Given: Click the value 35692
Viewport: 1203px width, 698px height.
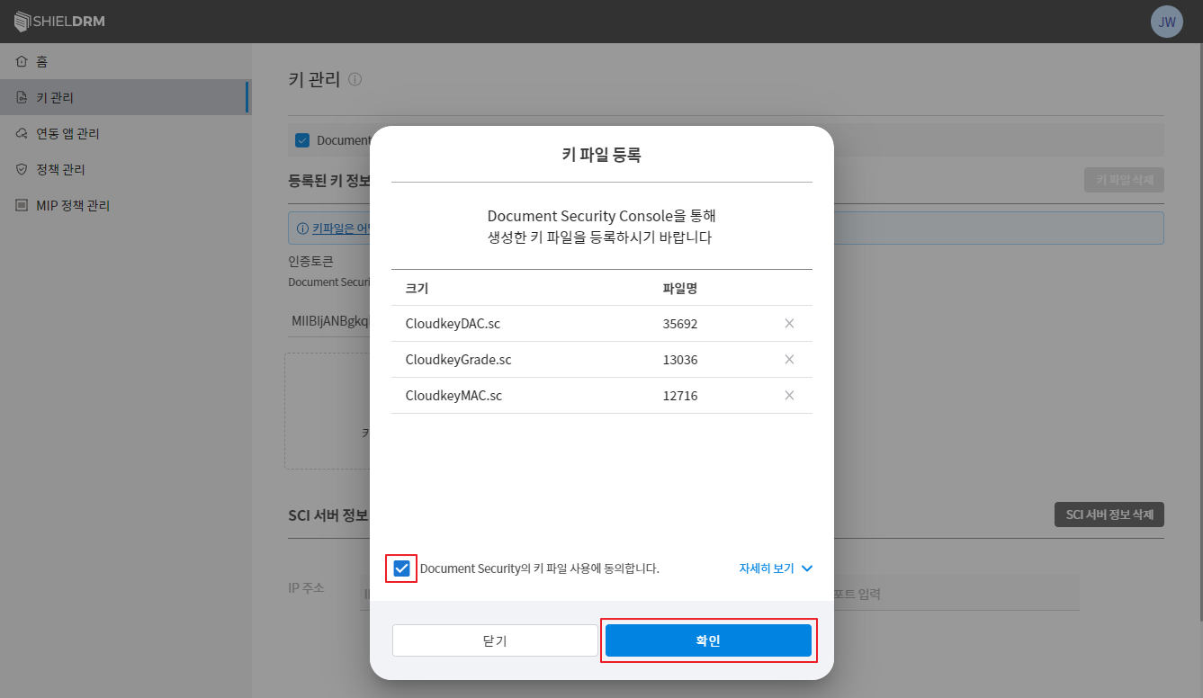Looking at the screenshot, I should point(680,323).
